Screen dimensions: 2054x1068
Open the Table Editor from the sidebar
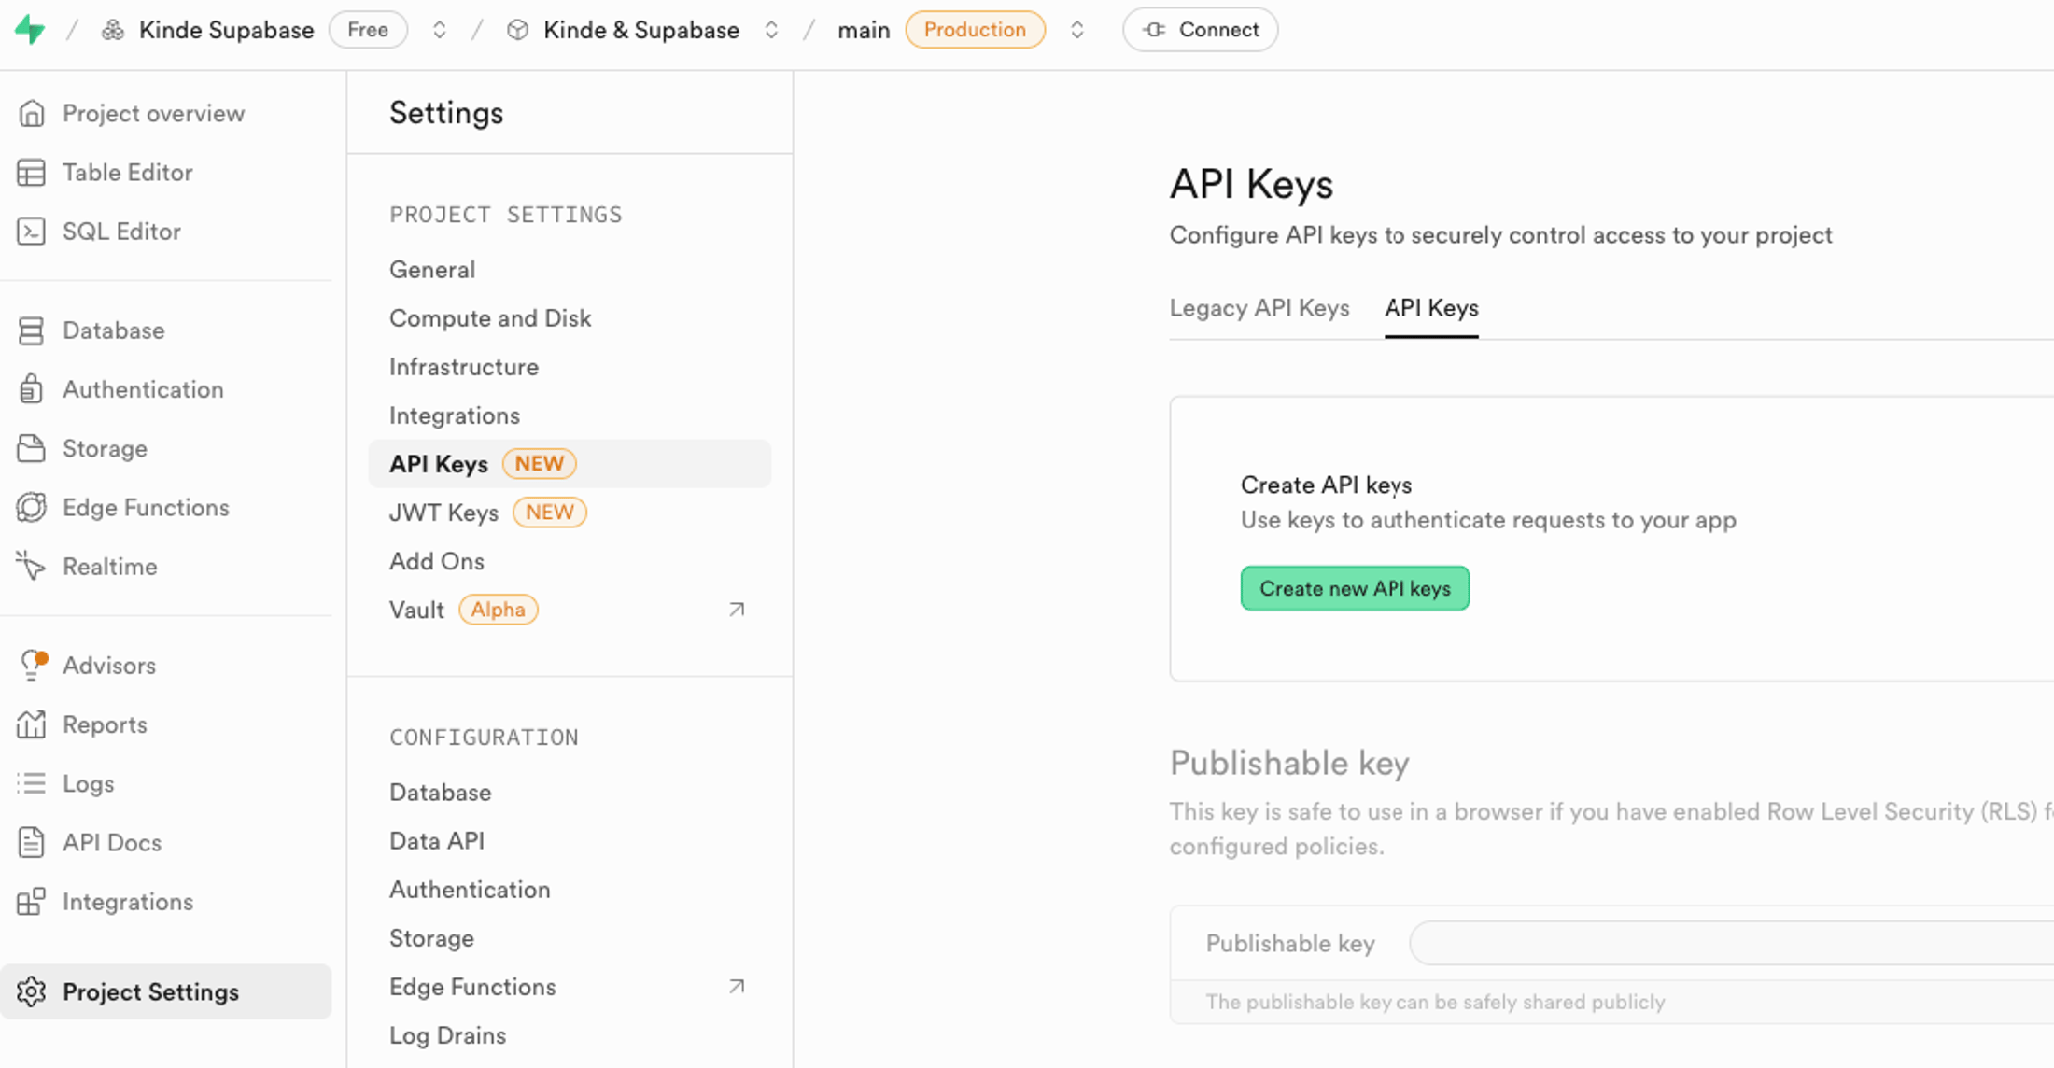127,172
